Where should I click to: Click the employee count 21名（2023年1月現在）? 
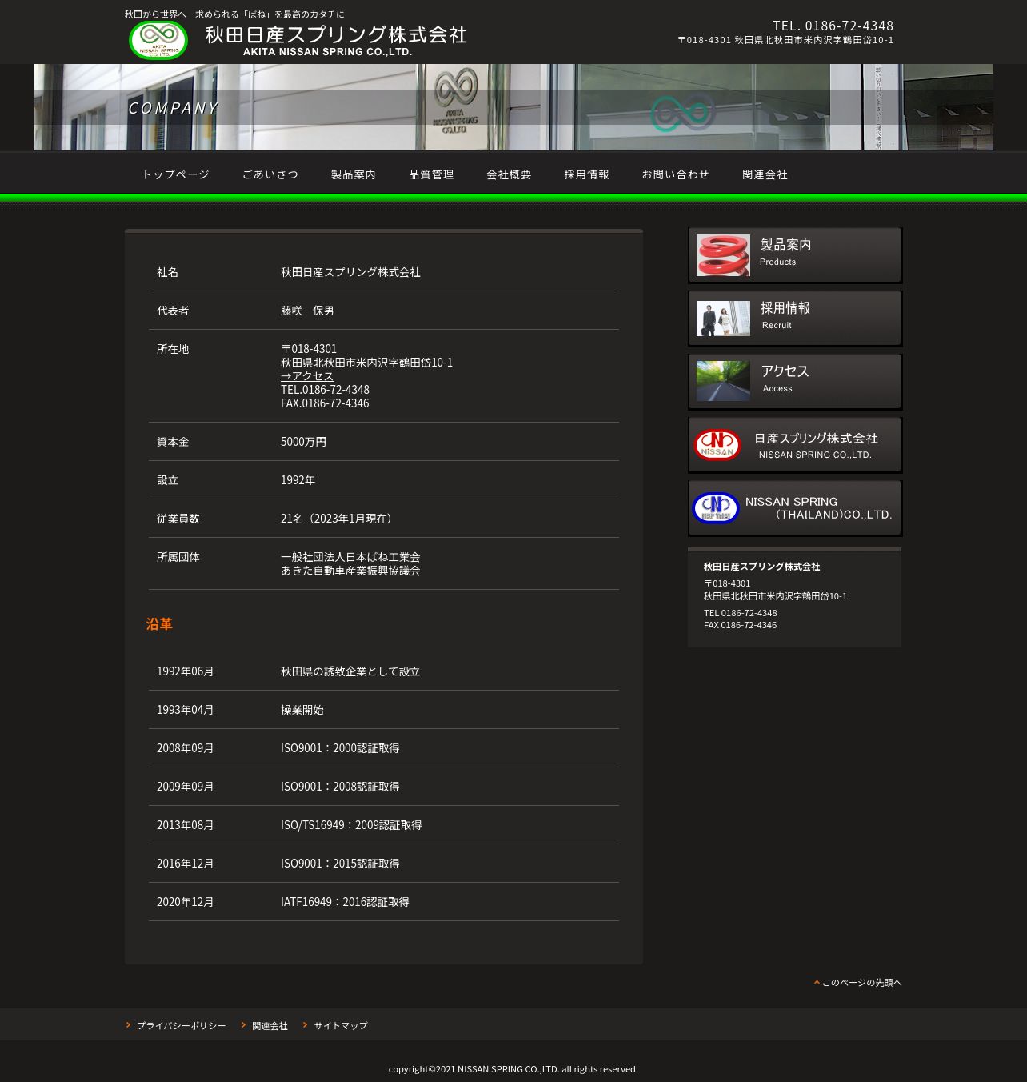pyautogui.click(x=338, y=519)
